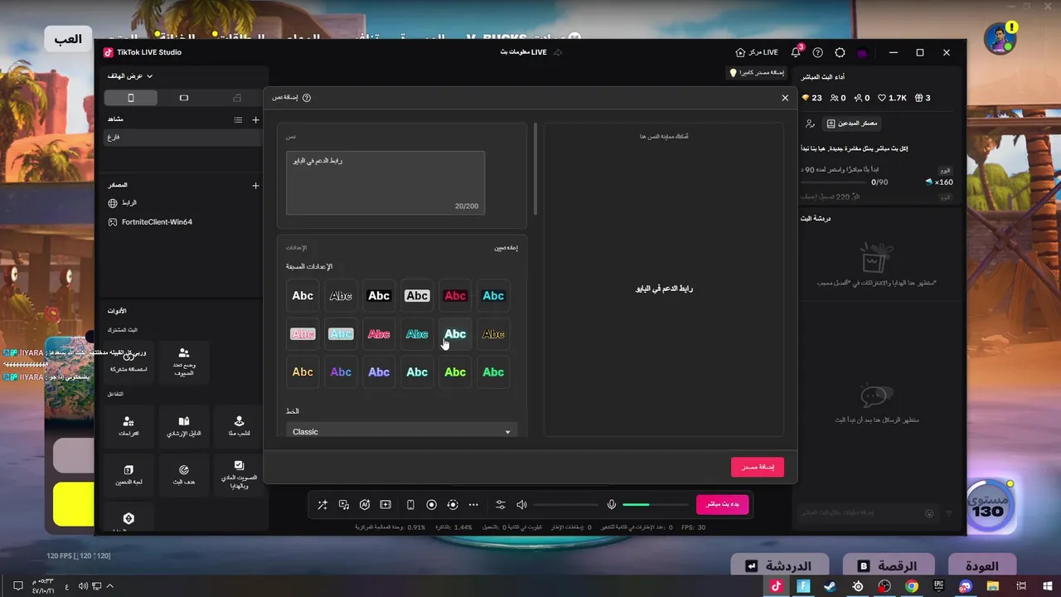Click the reset settings link
This screenshot has height=597, width=1061.
[506, 248]
